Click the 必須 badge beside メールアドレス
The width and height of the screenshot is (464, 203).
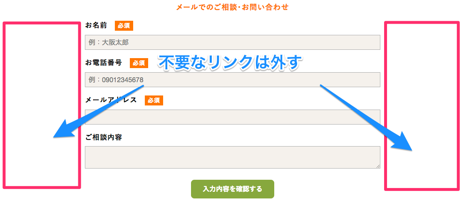point(154,100)
